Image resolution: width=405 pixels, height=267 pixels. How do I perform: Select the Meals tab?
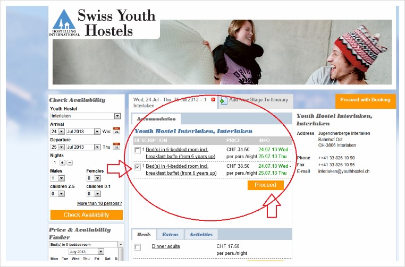click(x=144, y=235)
